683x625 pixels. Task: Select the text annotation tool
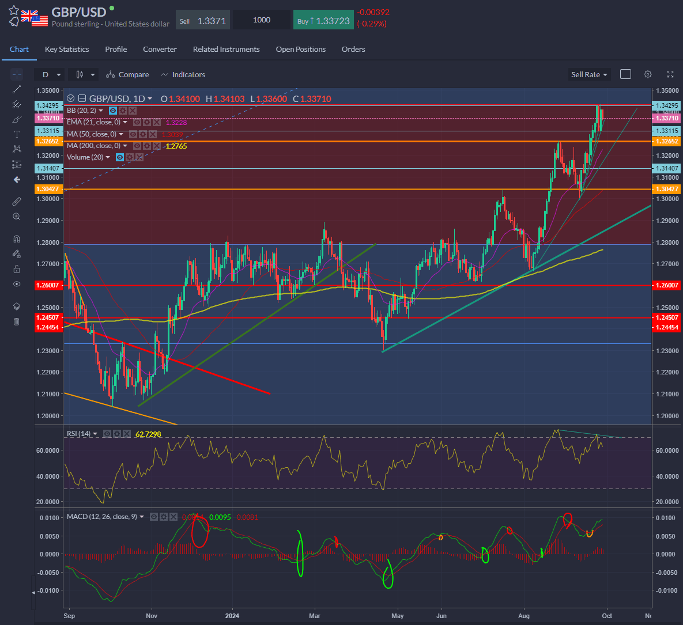[x=17, y=134]
